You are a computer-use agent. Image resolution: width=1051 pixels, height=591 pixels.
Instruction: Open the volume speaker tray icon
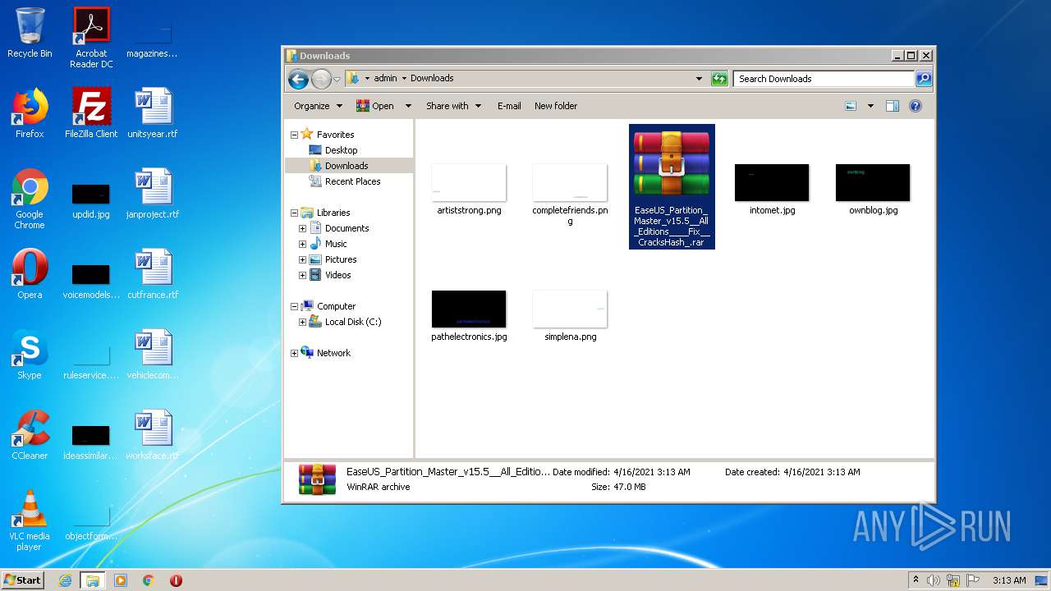click(x=934, y=580)
